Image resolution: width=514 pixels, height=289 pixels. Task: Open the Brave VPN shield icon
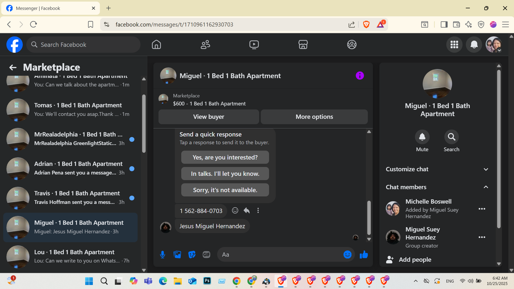481,25
